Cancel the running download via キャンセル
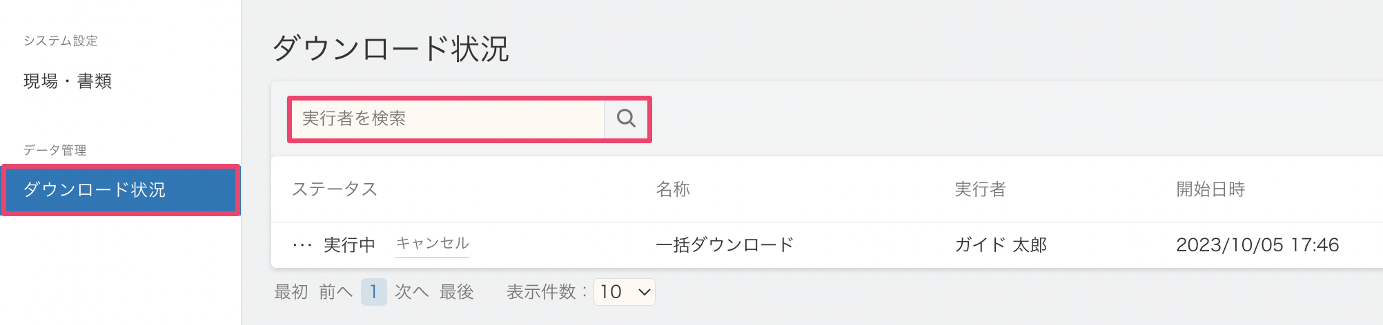The height and width of the screenshot is (325, 1383). tap(432, 243)
